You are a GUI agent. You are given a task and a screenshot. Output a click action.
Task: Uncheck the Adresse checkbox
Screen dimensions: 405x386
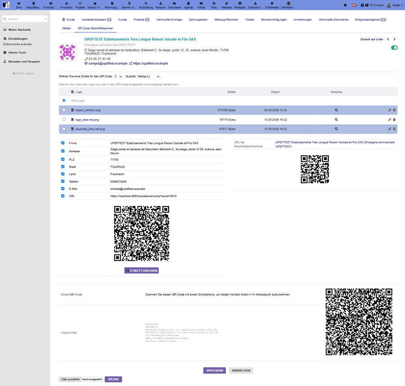(63, 151)
